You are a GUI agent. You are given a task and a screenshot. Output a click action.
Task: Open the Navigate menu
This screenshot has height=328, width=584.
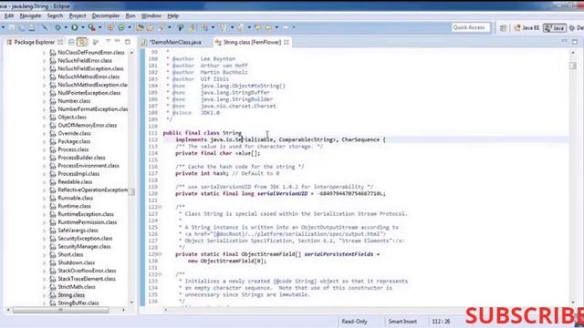(x=30, y=15)
